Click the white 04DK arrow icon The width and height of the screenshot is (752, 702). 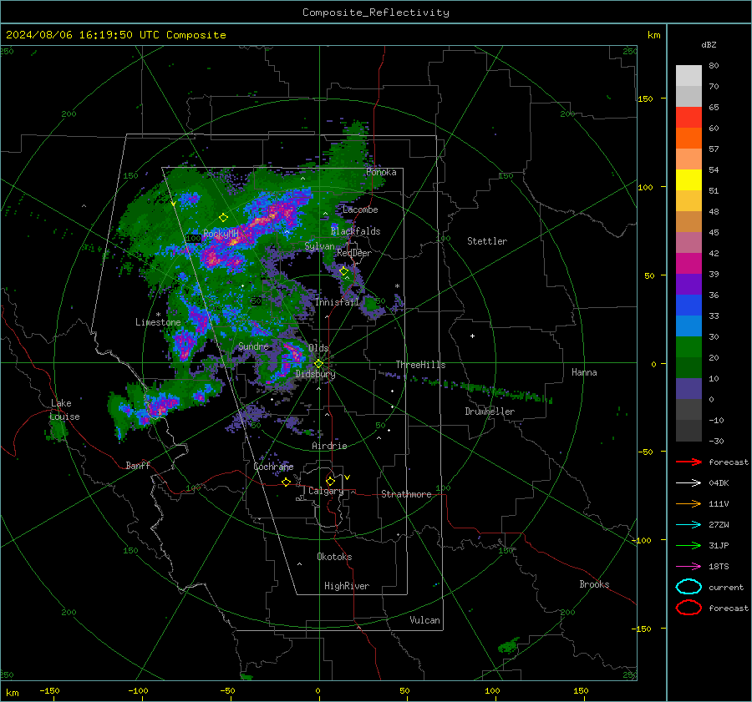(688, 482)
